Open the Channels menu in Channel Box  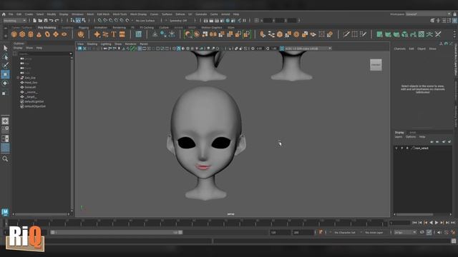pos(399,49)
